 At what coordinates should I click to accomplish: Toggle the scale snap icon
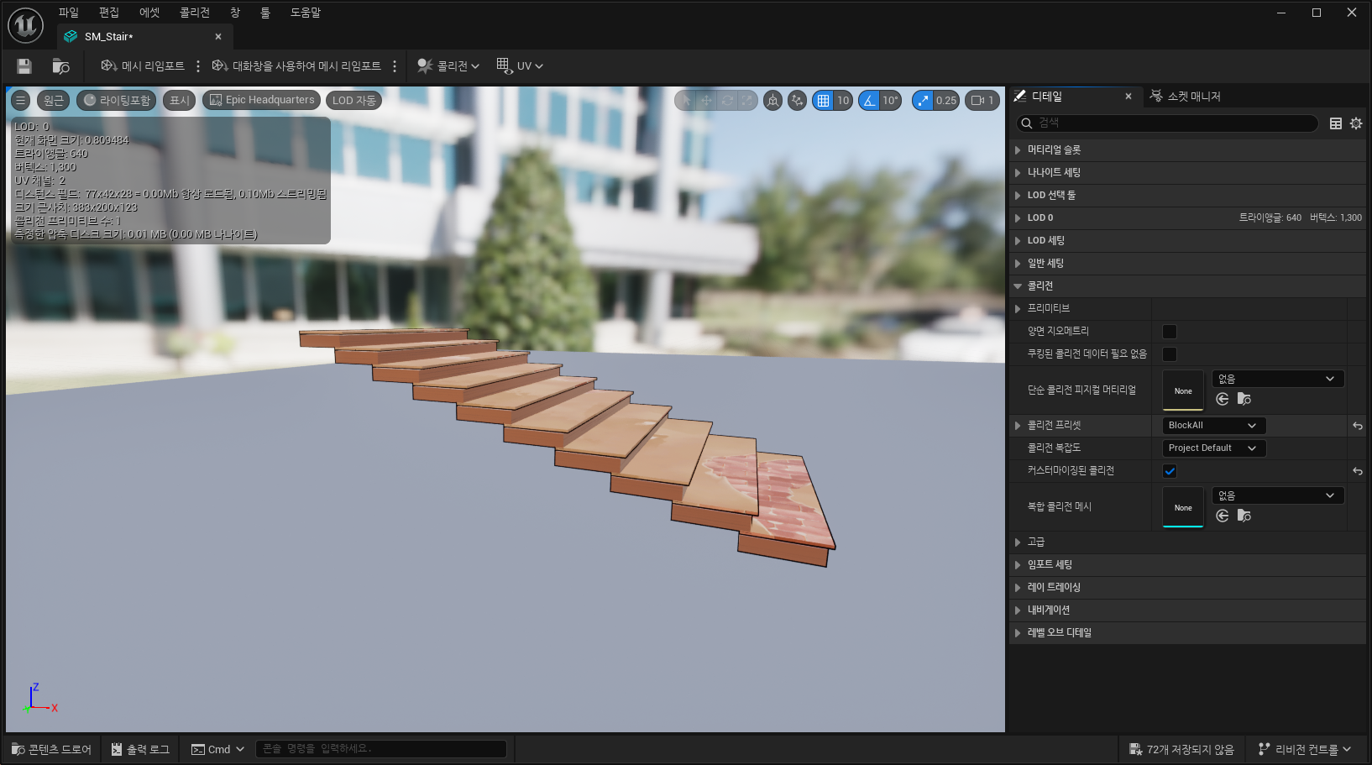(x=923, y=101)
